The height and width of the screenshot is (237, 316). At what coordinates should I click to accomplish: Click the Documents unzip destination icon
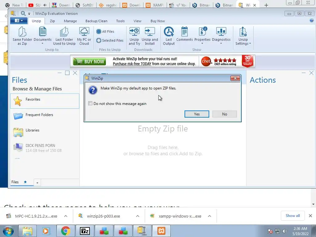(43, 31)
